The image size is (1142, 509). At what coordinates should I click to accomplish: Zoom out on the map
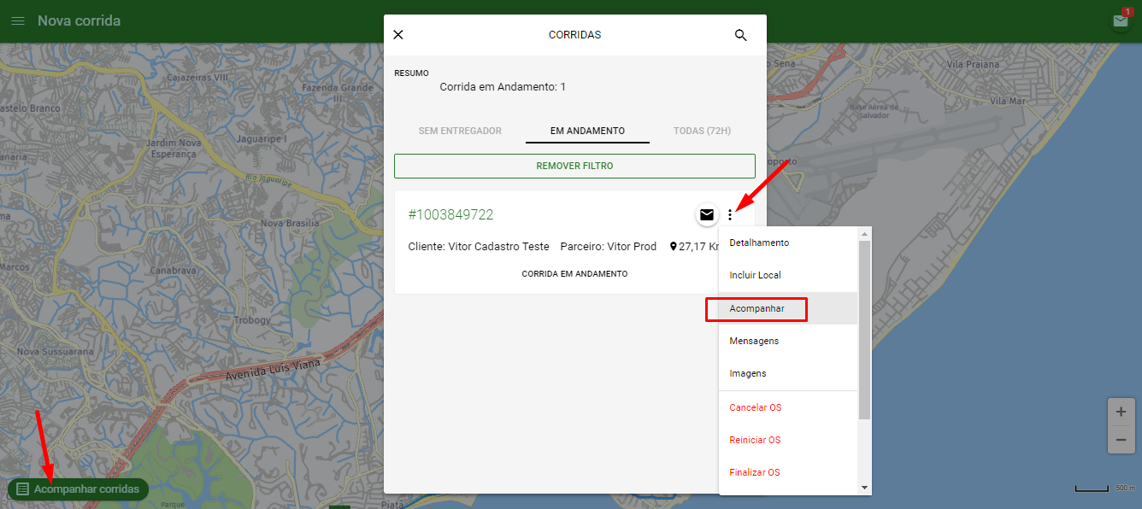[1121, 440]
